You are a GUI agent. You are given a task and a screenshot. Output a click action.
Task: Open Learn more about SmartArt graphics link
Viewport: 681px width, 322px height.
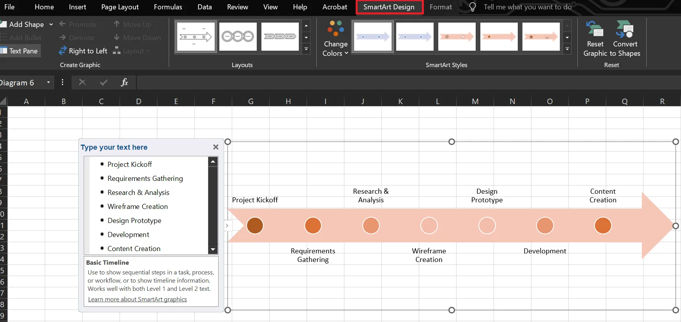138,299
